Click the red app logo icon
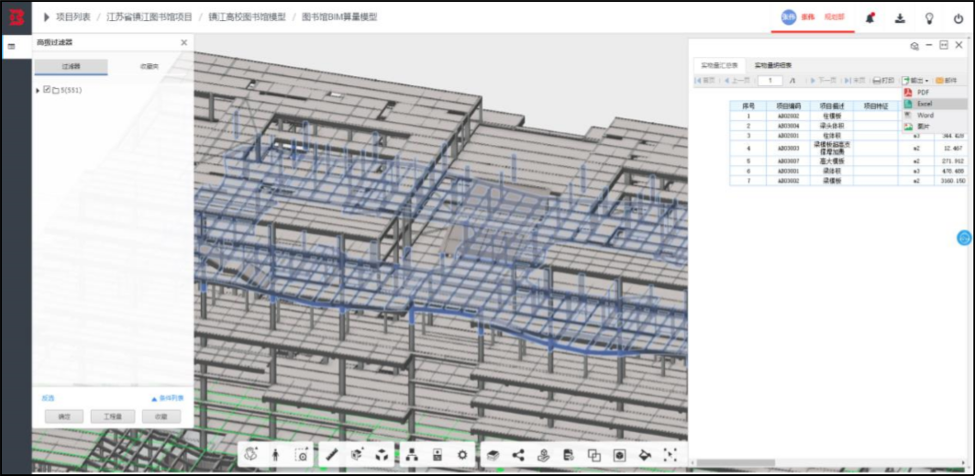Screen dimensions: 975x476 17,17
